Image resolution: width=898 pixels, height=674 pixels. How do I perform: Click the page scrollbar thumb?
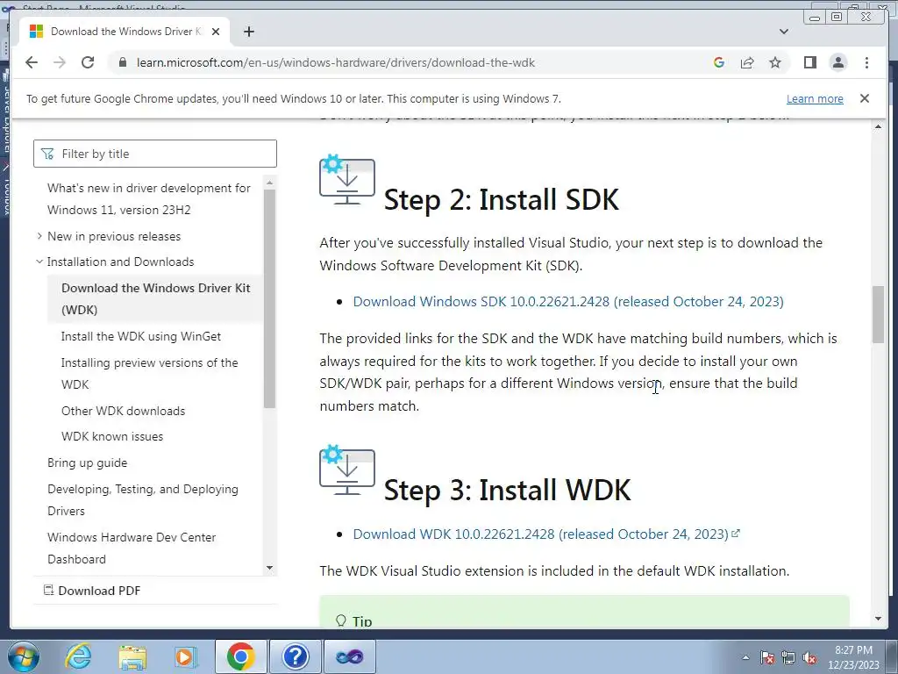pyautogui.click(x=878, y=314)
